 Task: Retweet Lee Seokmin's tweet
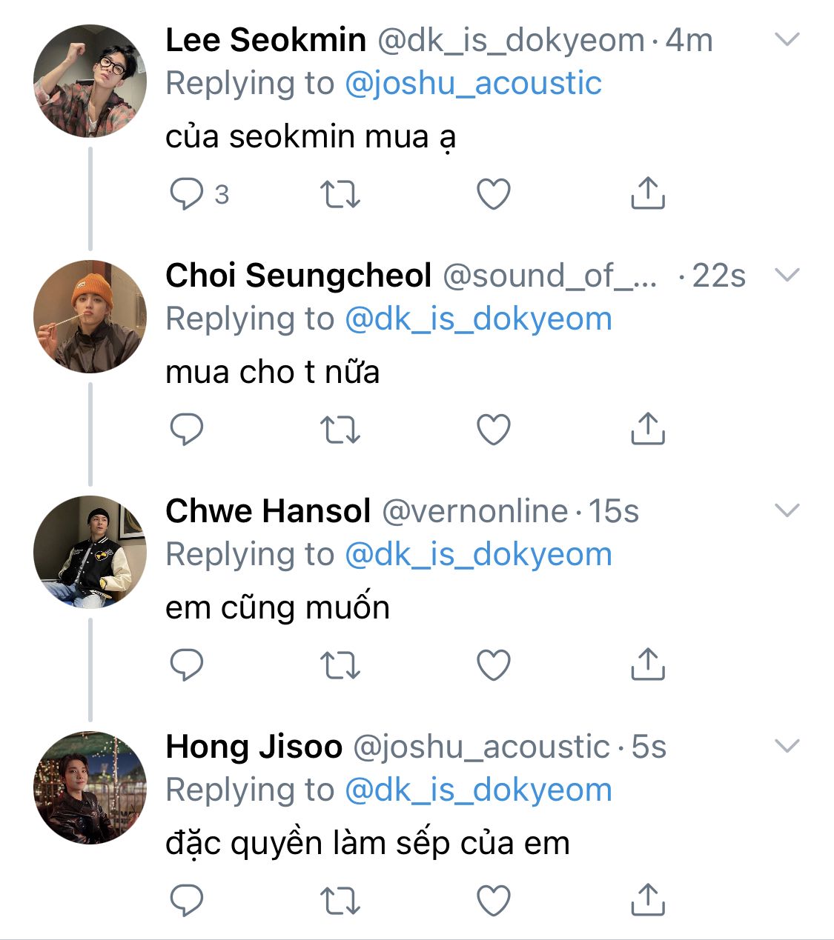[340, 194]
